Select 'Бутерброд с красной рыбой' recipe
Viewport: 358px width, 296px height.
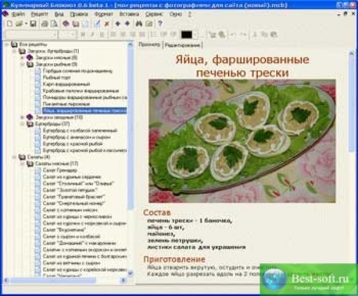click(x=73, y=144)
